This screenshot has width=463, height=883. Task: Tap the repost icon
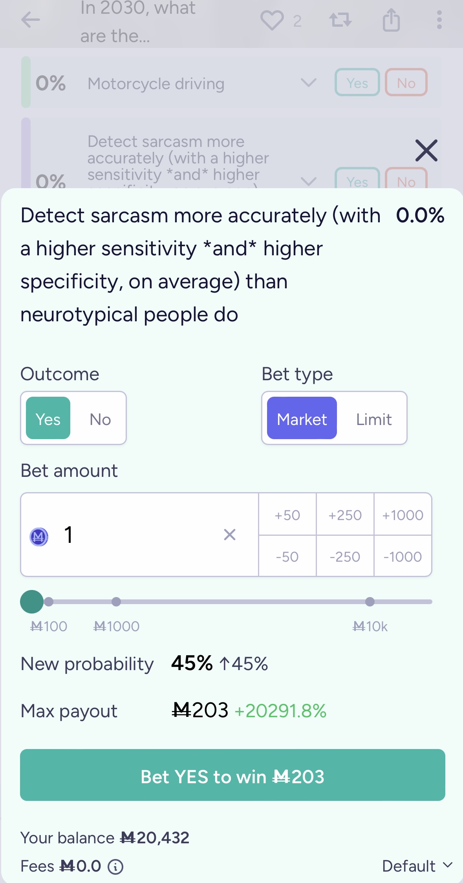pos(340,20)
